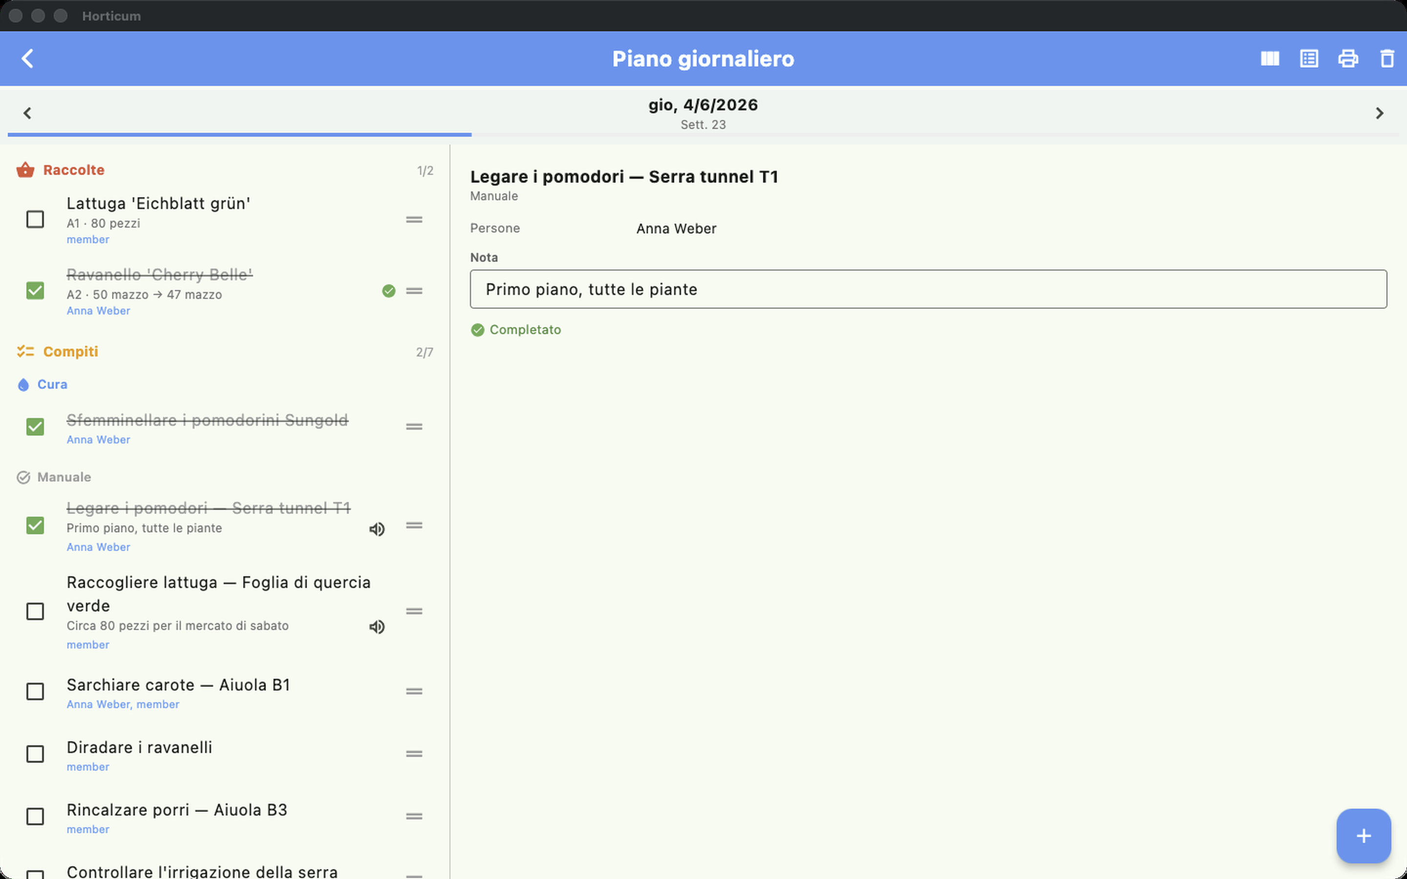
Task: Click the date gio, 4/6/2026
Action: coord(703,105)
